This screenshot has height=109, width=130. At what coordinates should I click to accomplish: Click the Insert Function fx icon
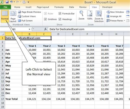click(x=46, y=29)
